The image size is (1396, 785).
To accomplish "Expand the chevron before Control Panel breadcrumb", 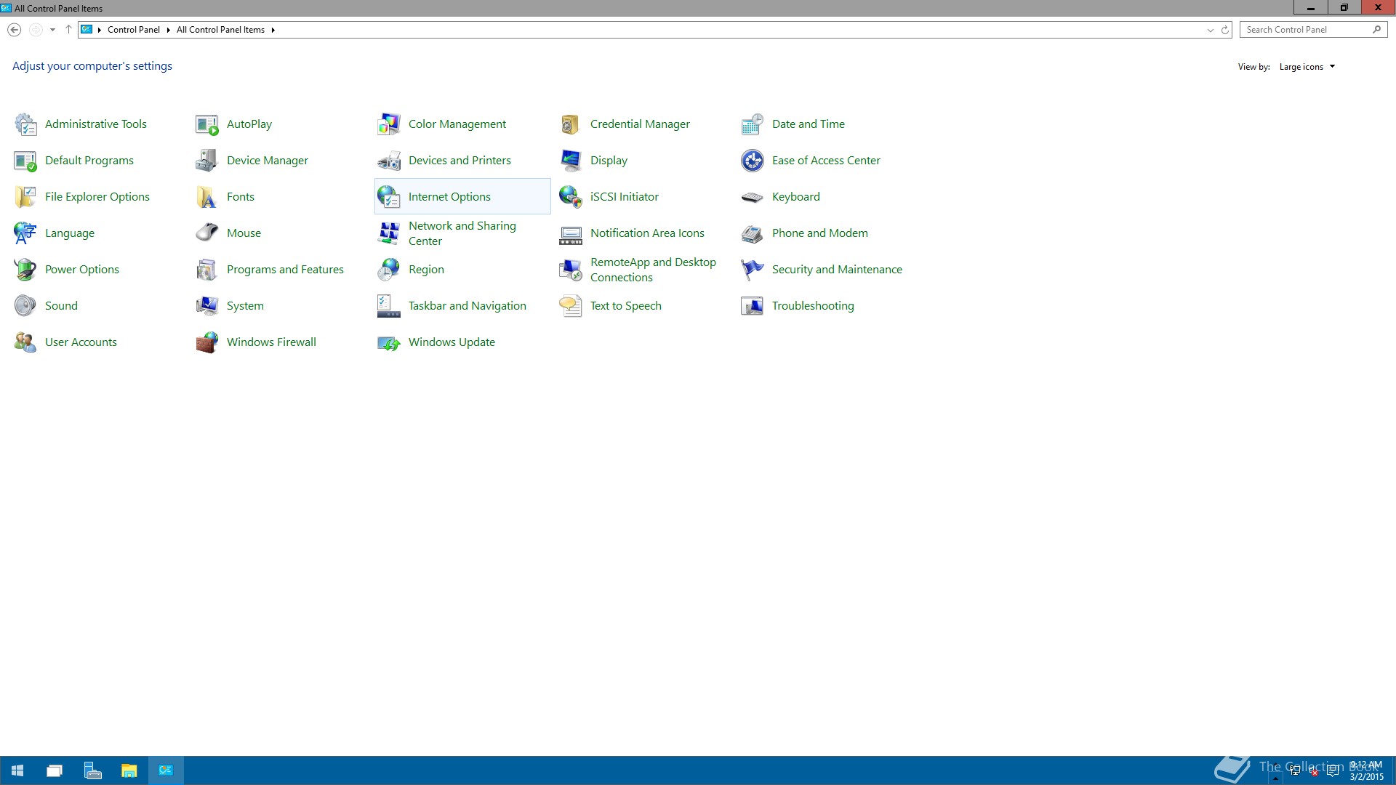I will (100, 30).
